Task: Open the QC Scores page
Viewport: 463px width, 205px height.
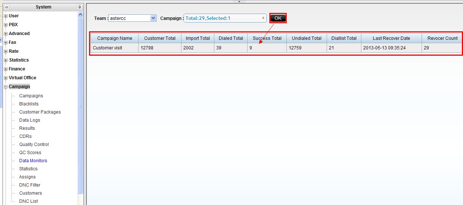Action: point(30,153)
